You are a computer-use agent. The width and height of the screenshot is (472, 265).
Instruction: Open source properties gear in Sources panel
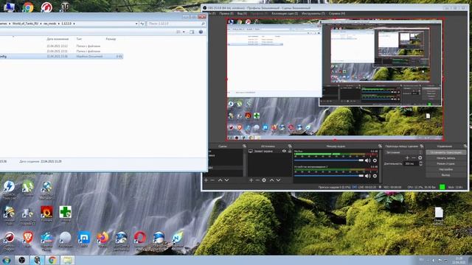[264, 180]
